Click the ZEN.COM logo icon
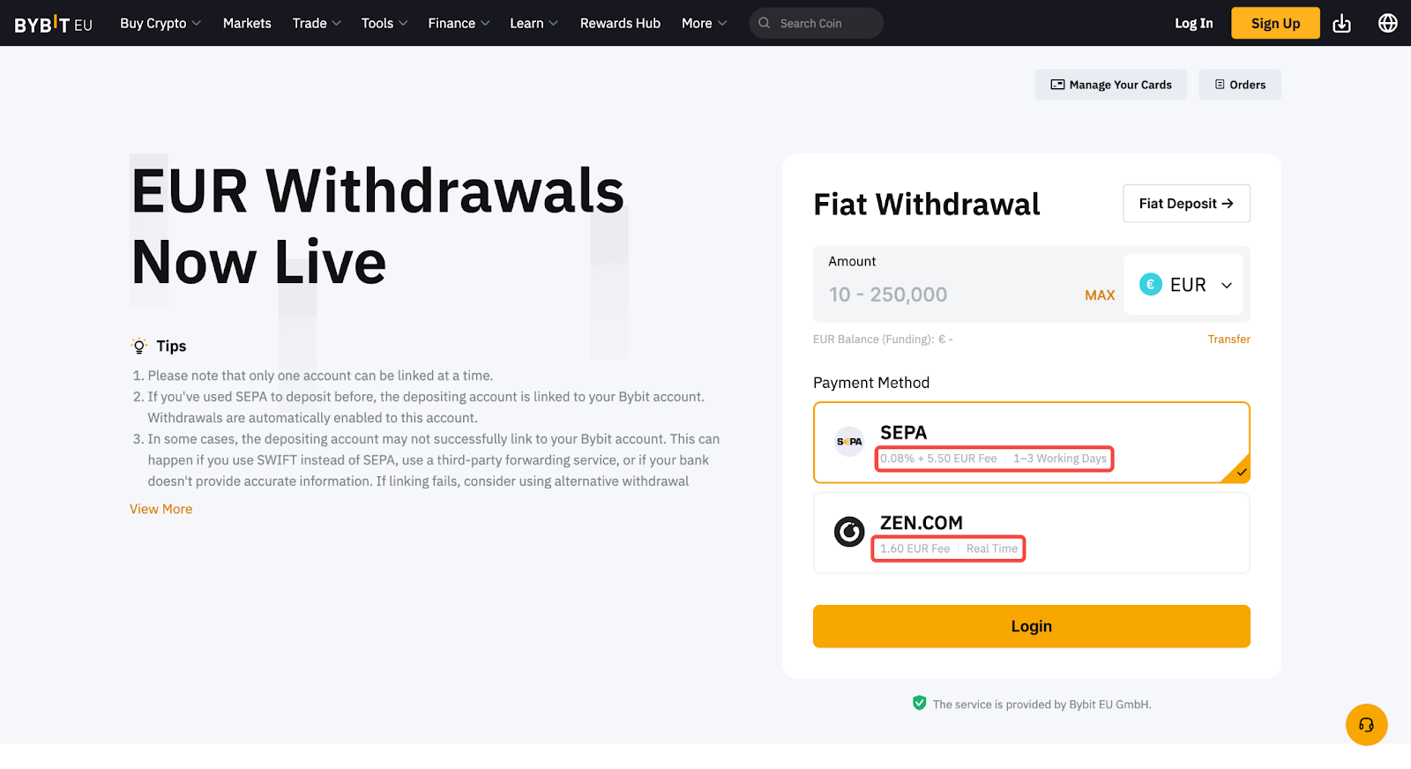Viewport: 1411px width, 769px height. click(x=849, y=532)
